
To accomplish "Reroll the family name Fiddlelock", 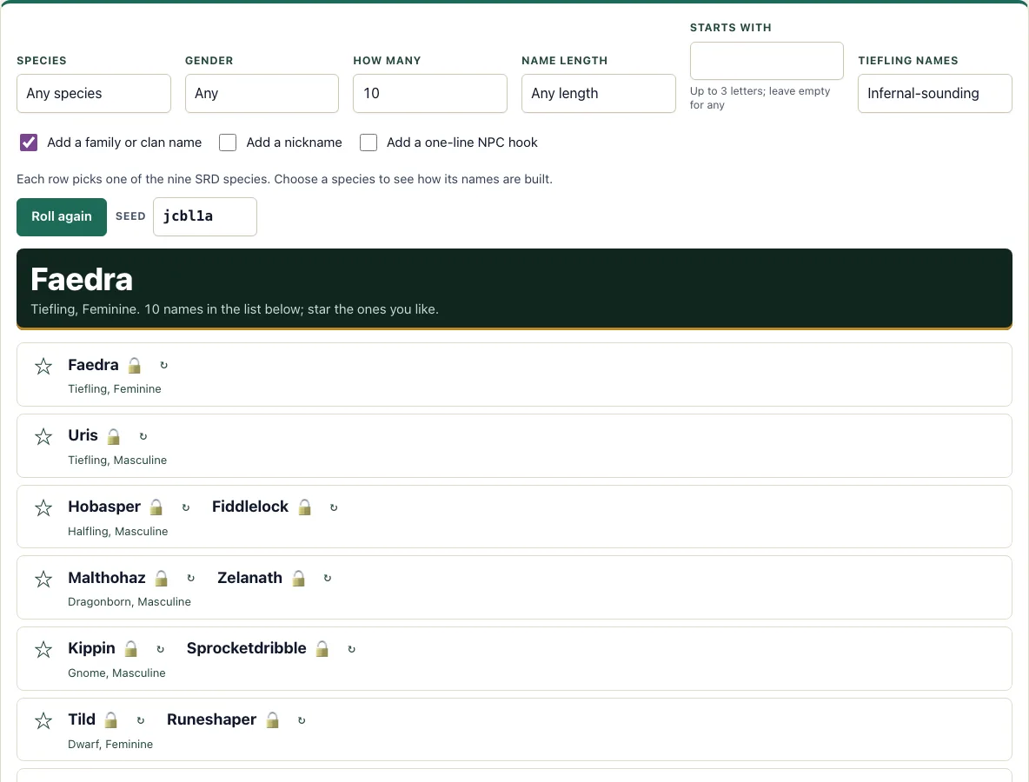I will (334, 507).
